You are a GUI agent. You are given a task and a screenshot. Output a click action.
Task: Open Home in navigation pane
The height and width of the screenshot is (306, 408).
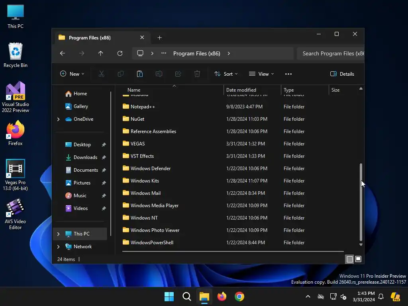click(80, 94)
